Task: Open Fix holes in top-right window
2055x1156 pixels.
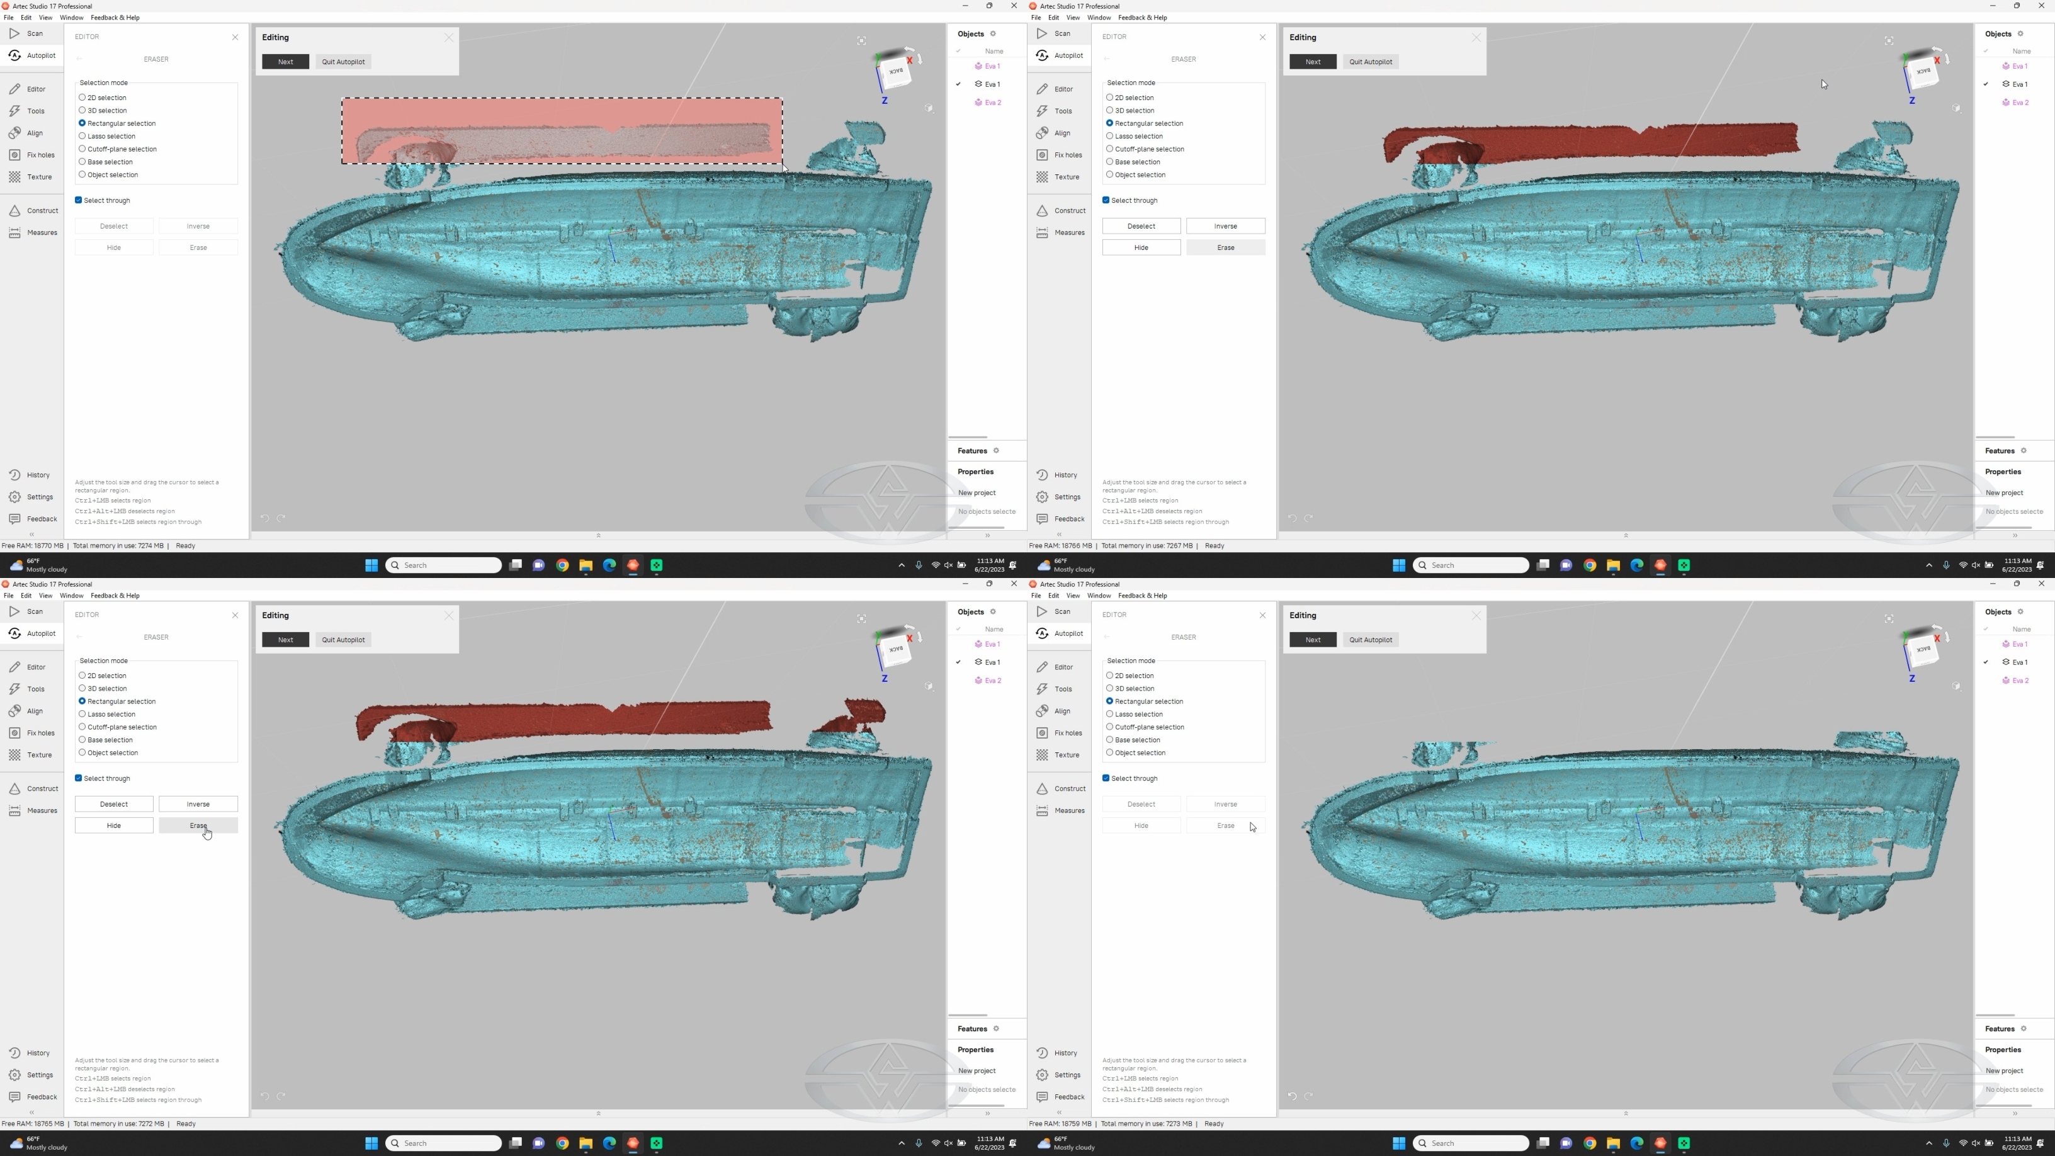Action: coord(1060,155)
